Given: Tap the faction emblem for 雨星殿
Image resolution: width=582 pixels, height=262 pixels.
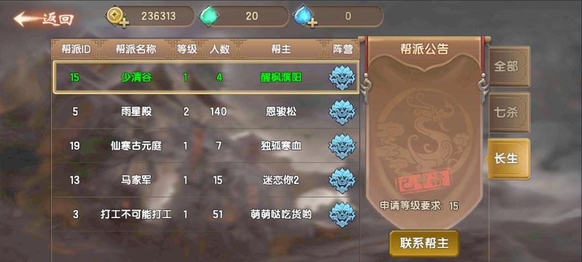Looking at the screenshot, I should tap(341, 112).
